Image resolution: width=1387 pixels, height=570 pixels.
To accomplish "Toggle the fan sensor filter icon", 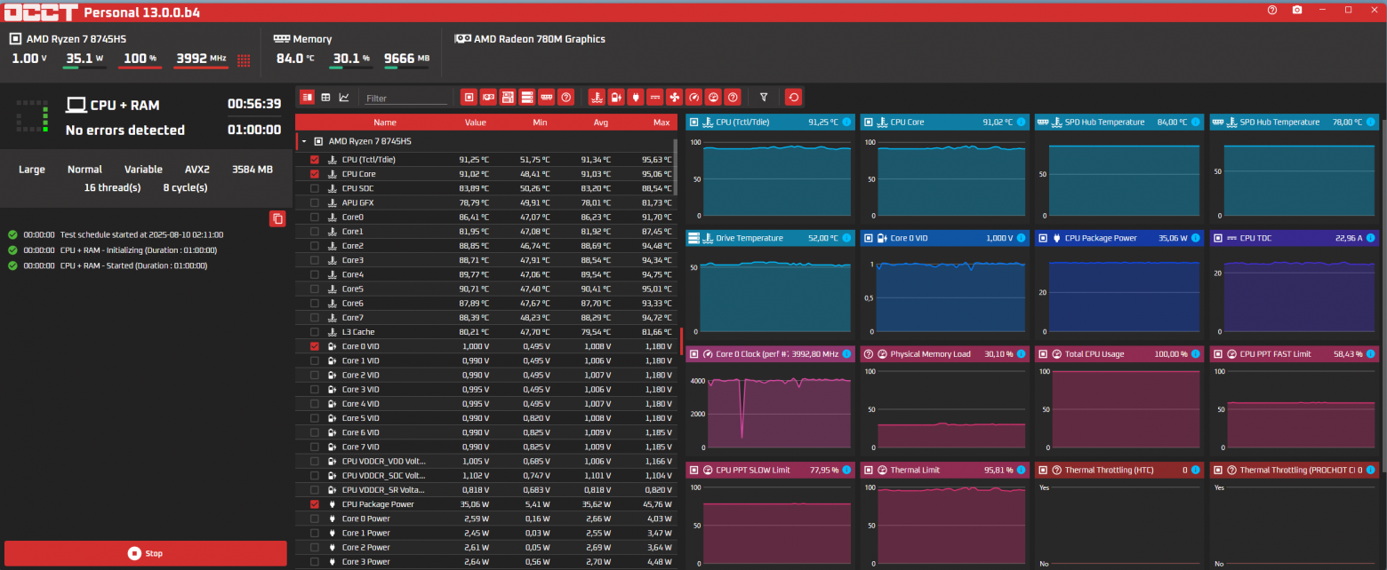I will (674, 98).
